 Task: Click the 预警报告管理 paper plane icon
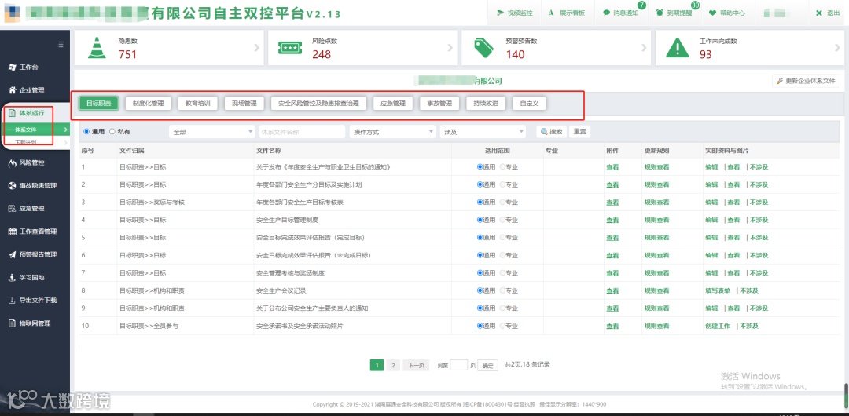[12, 254]
